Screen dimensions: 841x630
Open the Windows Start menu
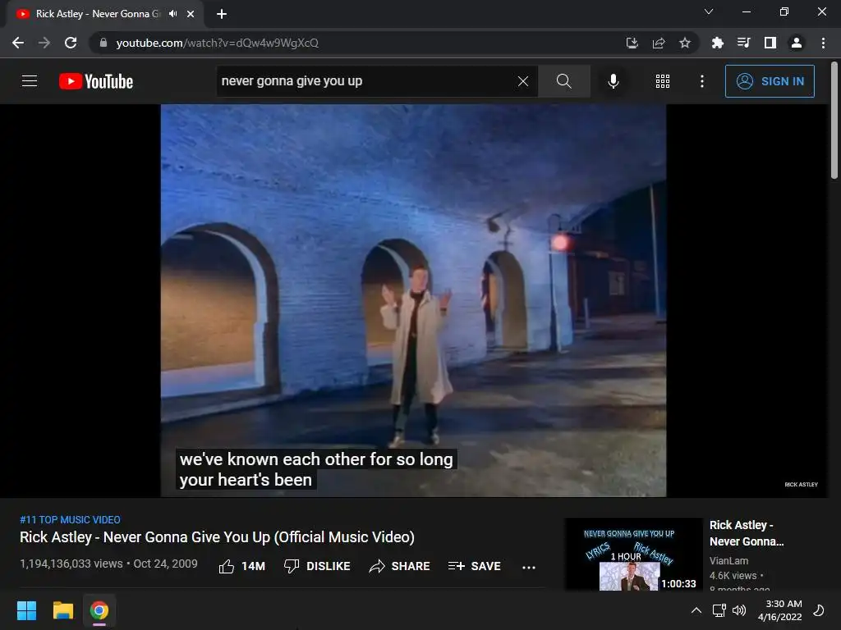26,610
